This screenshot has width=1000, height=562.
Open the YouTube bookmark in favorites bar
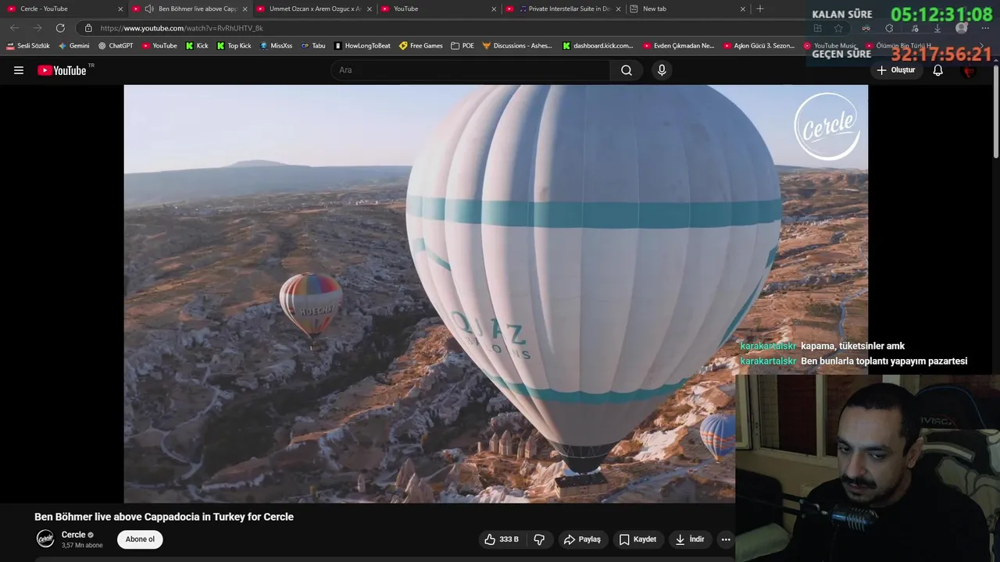point(159,46)
